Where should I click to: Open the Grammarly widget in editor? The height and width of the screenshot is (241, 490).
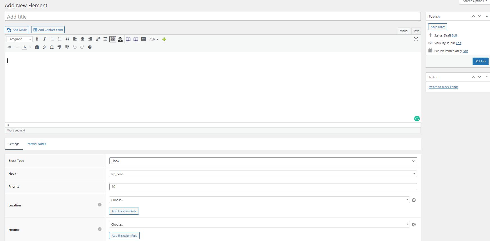[x=417, y=119]
